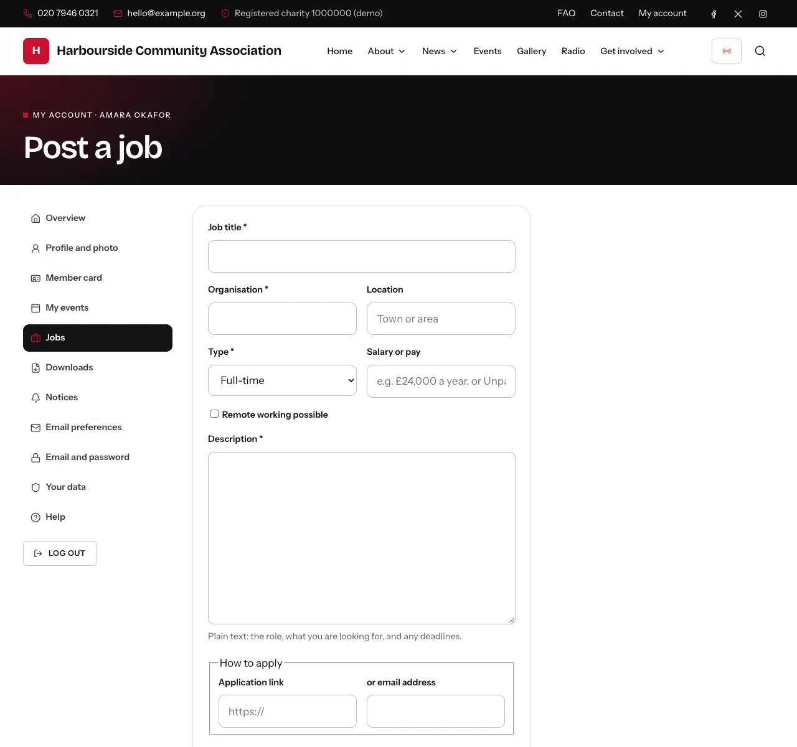Open Notices in account sidebar
The width and height of the screenshot is (797, 747).
coord(98,398)
